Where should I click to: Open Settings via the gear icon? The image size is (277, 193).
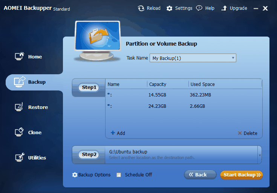(x=169, y=8)
